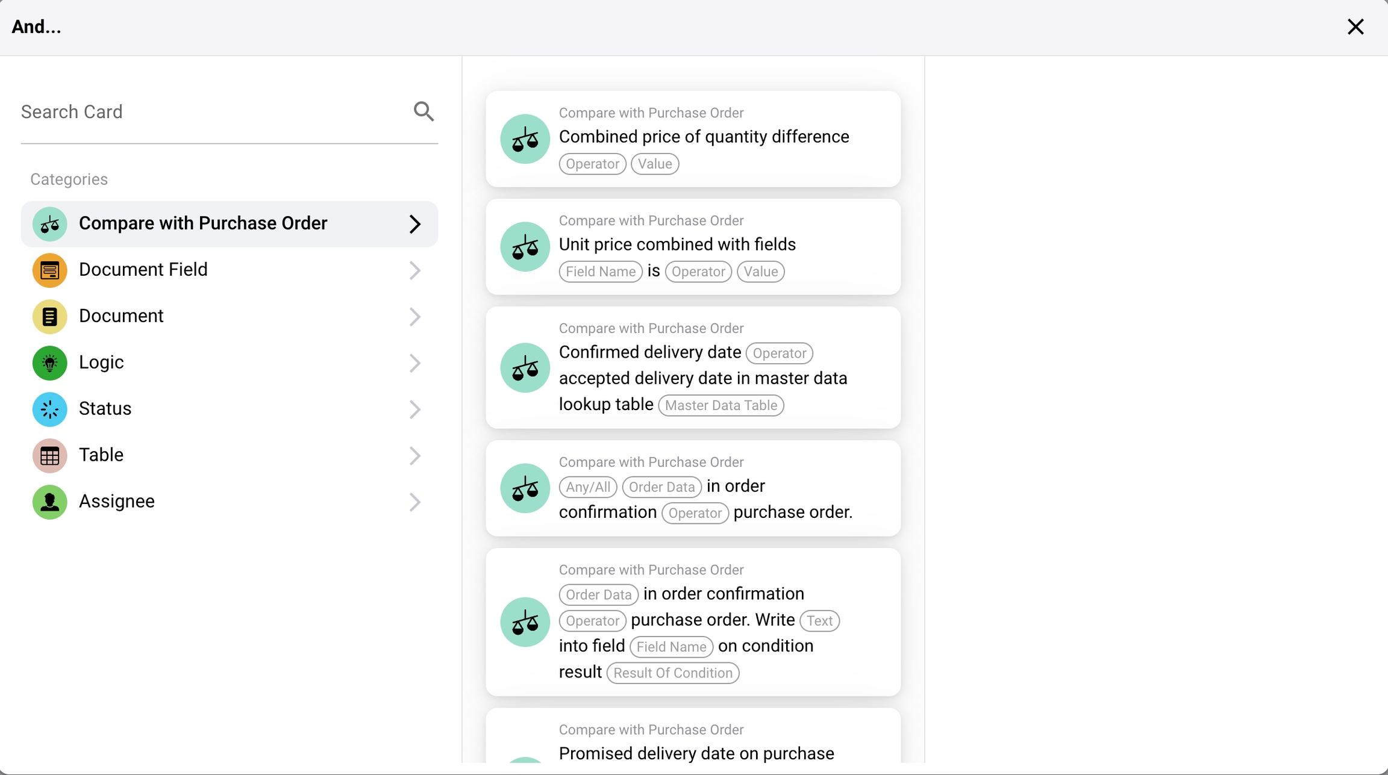
Task: Expand the Document Field category chevron
Action: tap(414, 270)
